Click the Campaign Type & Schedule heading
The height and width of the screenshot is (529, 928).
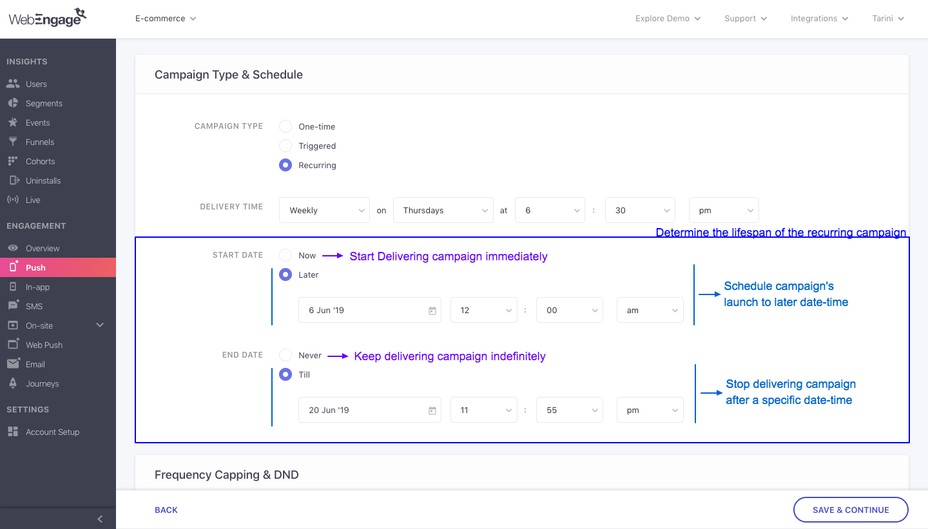(229, 75)
